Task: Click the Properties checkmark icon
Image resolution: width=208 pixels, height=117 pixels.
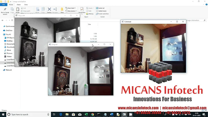Action: pyautogui.click(x=82, y=9)
